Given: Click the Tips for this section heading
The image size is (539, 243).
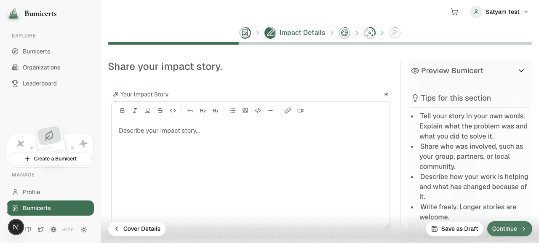Looking at the screenshot, I should [x=456, y=98].
